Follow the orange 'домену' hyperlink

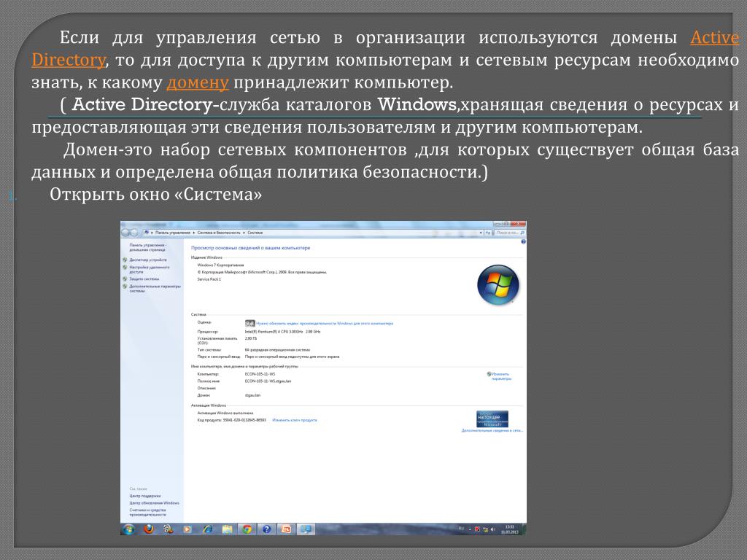coord(198,82)
